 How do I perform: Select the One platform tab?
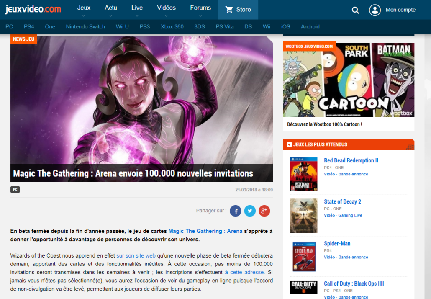coord(50,27)
